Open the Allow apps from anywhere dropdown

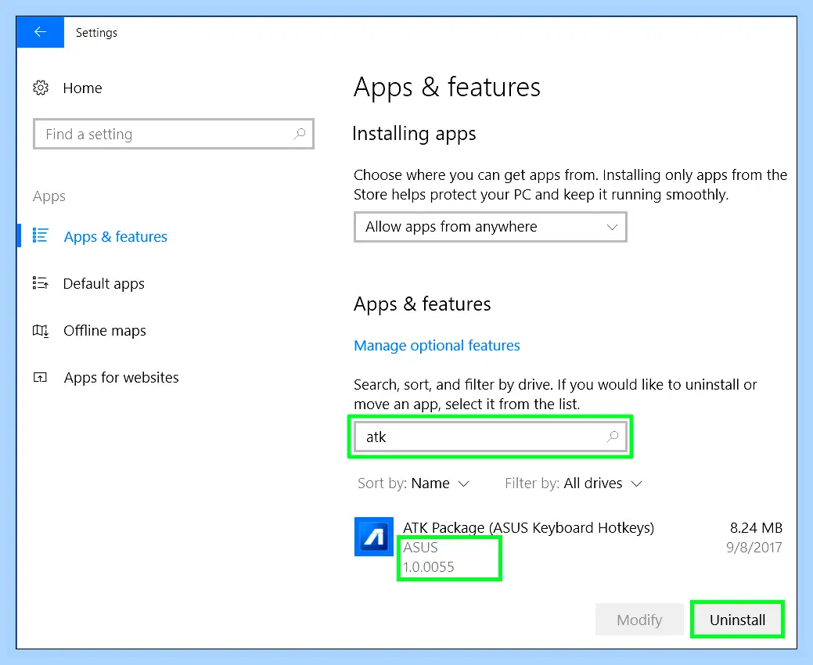click(x=491, y=227)
